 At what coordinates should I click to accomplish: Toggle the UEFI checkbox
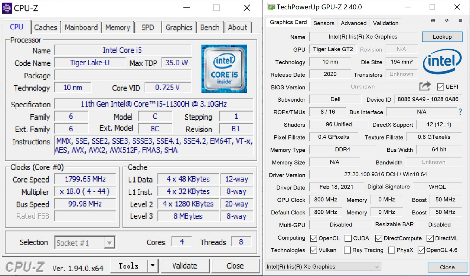[x=440, y=87]
